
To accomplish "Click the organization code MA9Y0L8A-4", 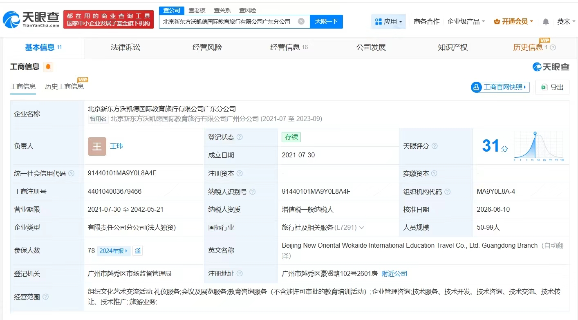I will point(496,192).
